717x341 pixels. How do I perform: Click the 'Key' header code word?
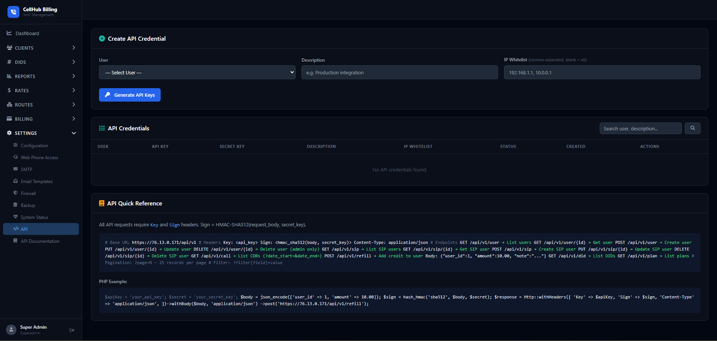click(x=154, y=225)
